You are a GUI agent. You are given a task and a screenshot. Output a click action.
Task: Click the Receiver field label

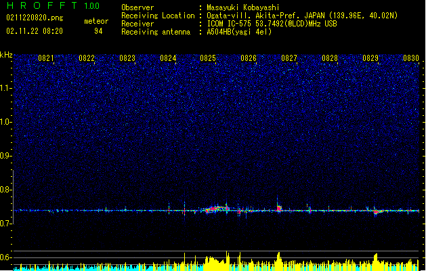click(x=137, y=24)
